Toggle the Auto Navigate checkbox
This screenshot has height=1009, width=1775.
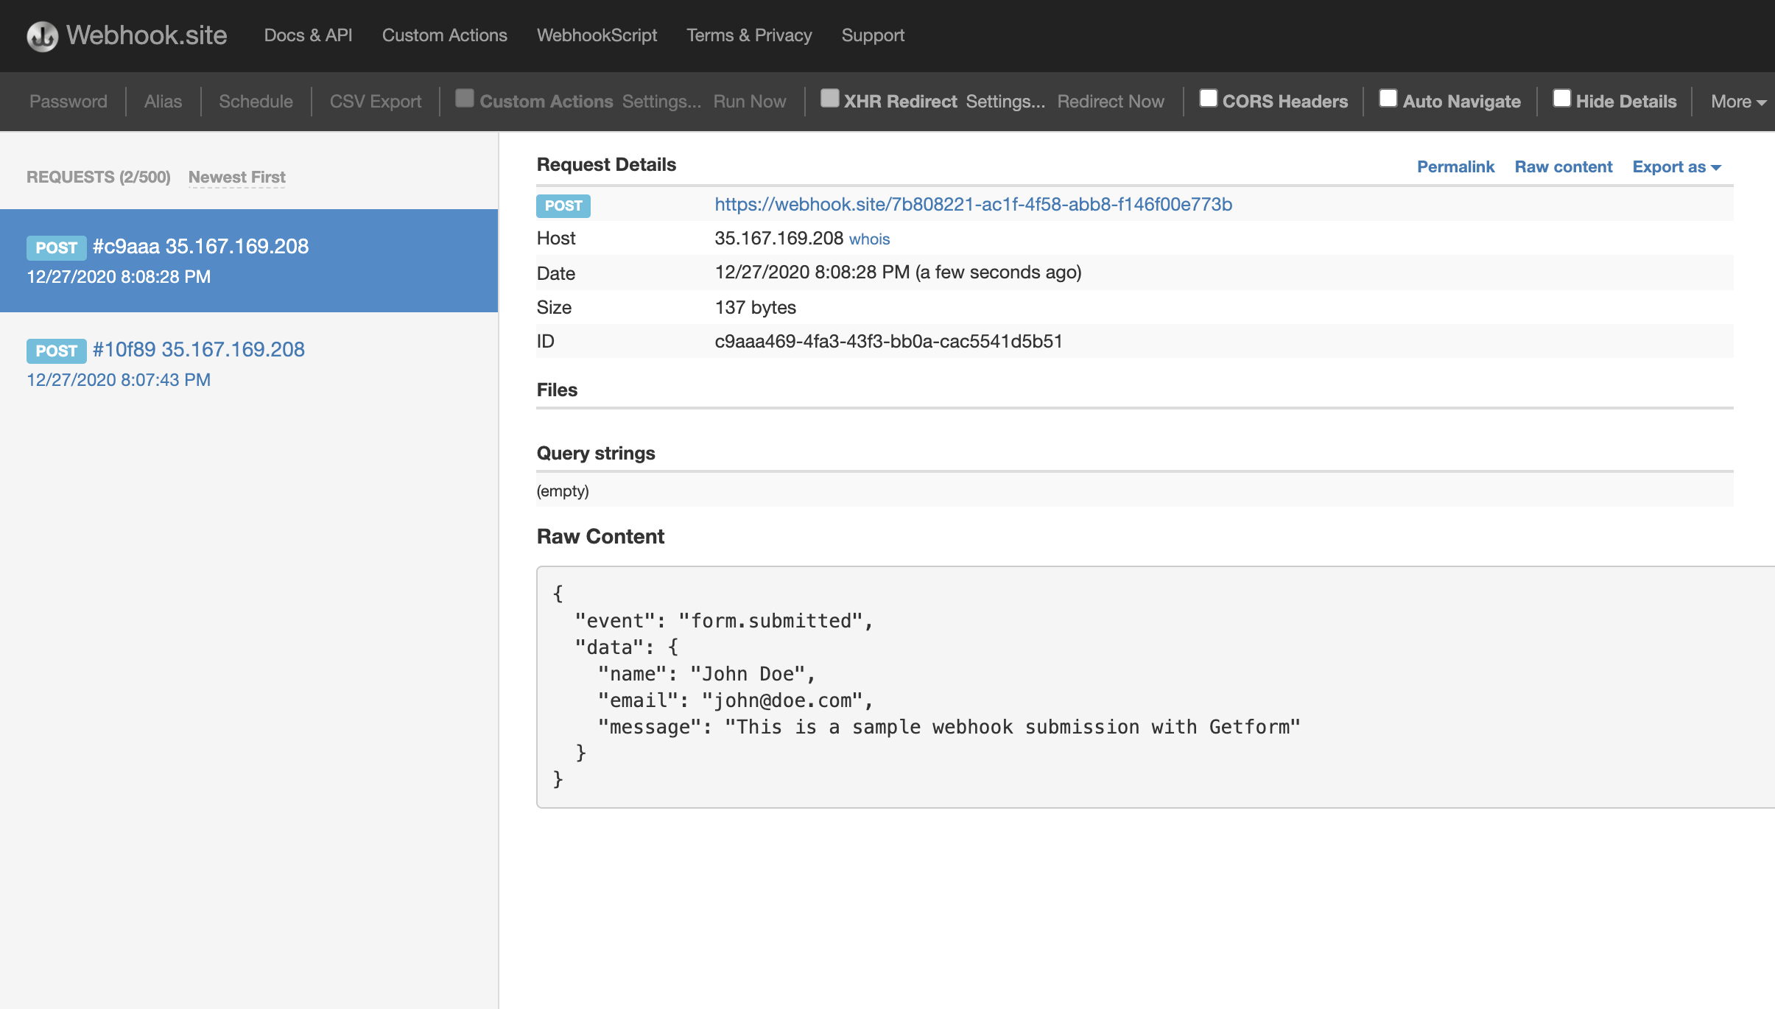pyautogui.click(x=1388, y=99)
